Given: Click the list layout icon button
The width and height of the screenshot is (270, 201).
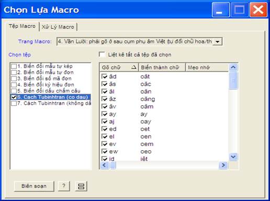Looking at the screenshot, I should coord(81,186).
